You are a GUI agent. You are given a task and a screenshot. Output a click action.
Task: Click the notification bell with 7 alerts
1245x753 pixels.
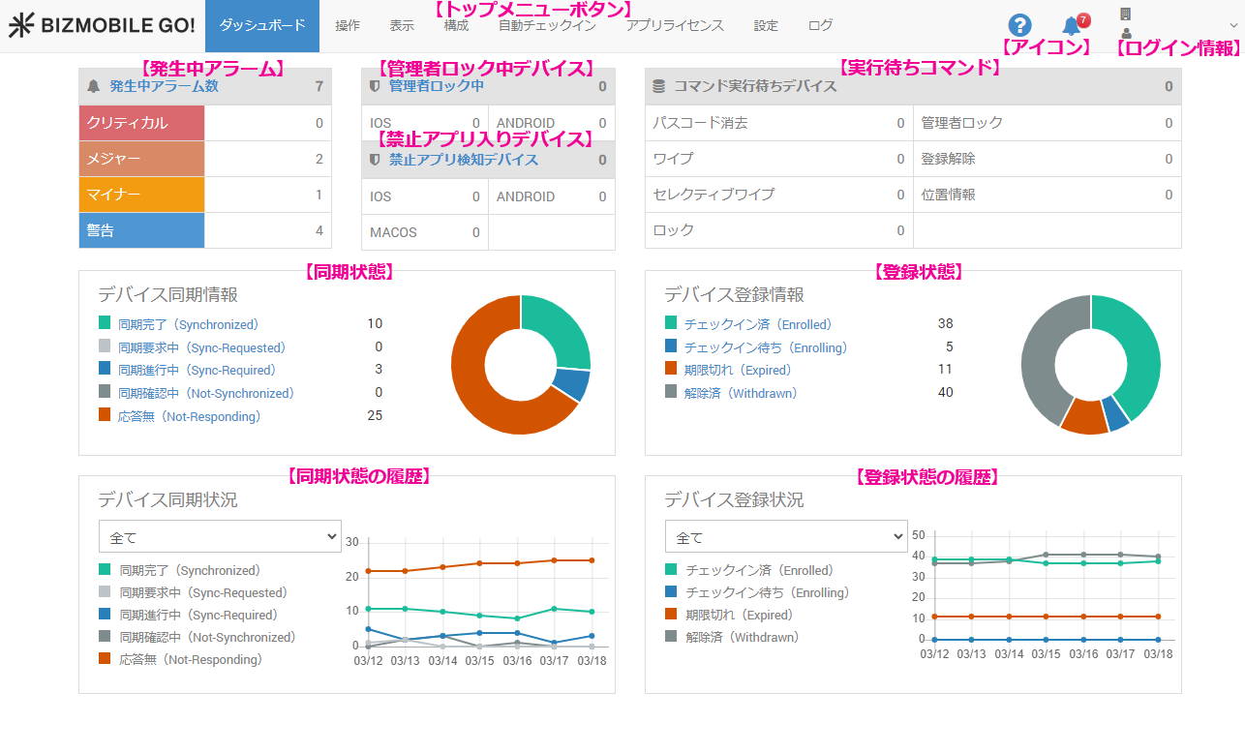tap(1071, 25)
